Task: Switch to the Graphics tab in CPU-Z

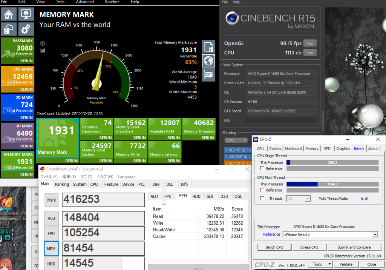Action: click(x=343, y=149)
